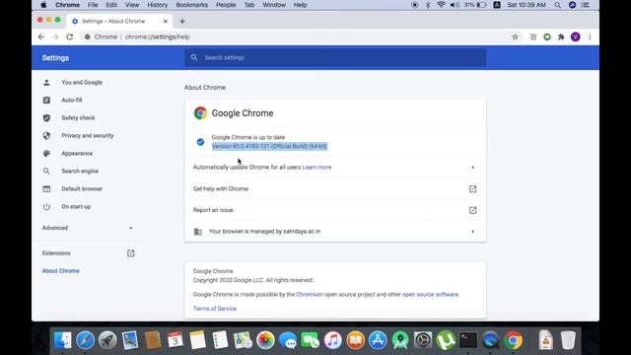
Task: Go back with the browser back arrow
Action: (x=41, y=37)
